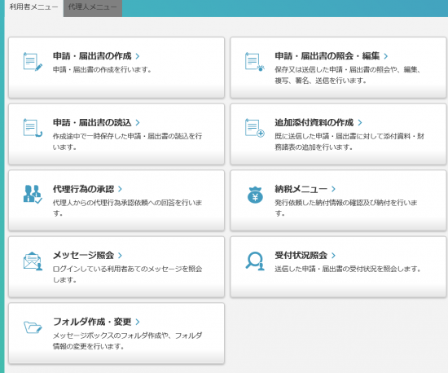Click the document-with-pencil icon for 申請・届出書の作成
The image size is (448, 373).
point(33,62)
